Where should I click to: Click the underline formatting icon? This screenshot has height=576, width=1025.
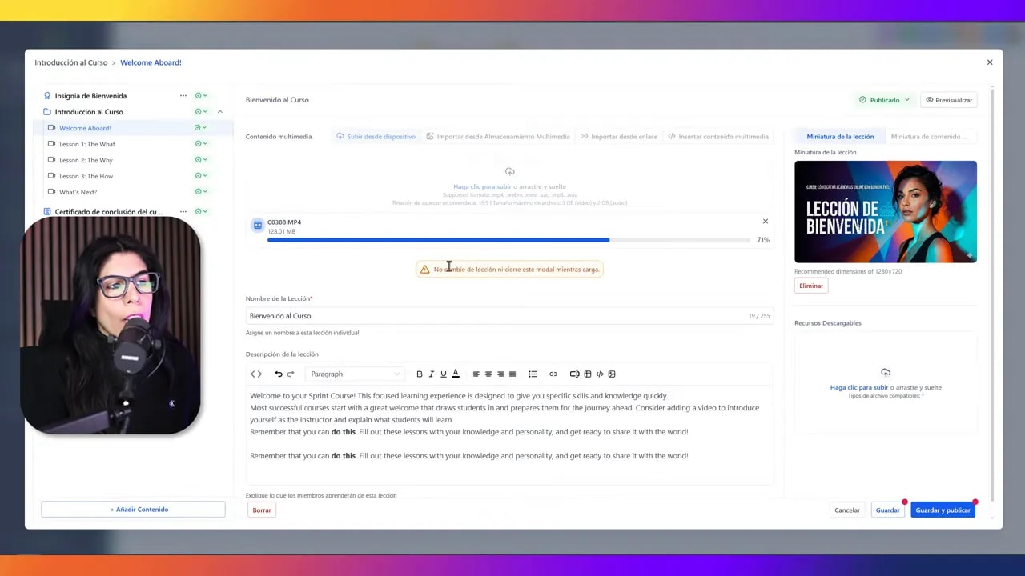click(443, 374)
